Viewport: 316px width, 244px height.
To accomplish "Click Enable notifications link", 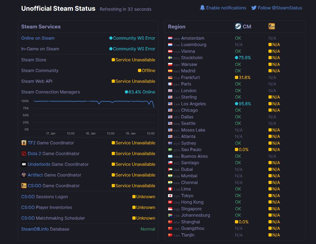I will [x=226, y=8].
